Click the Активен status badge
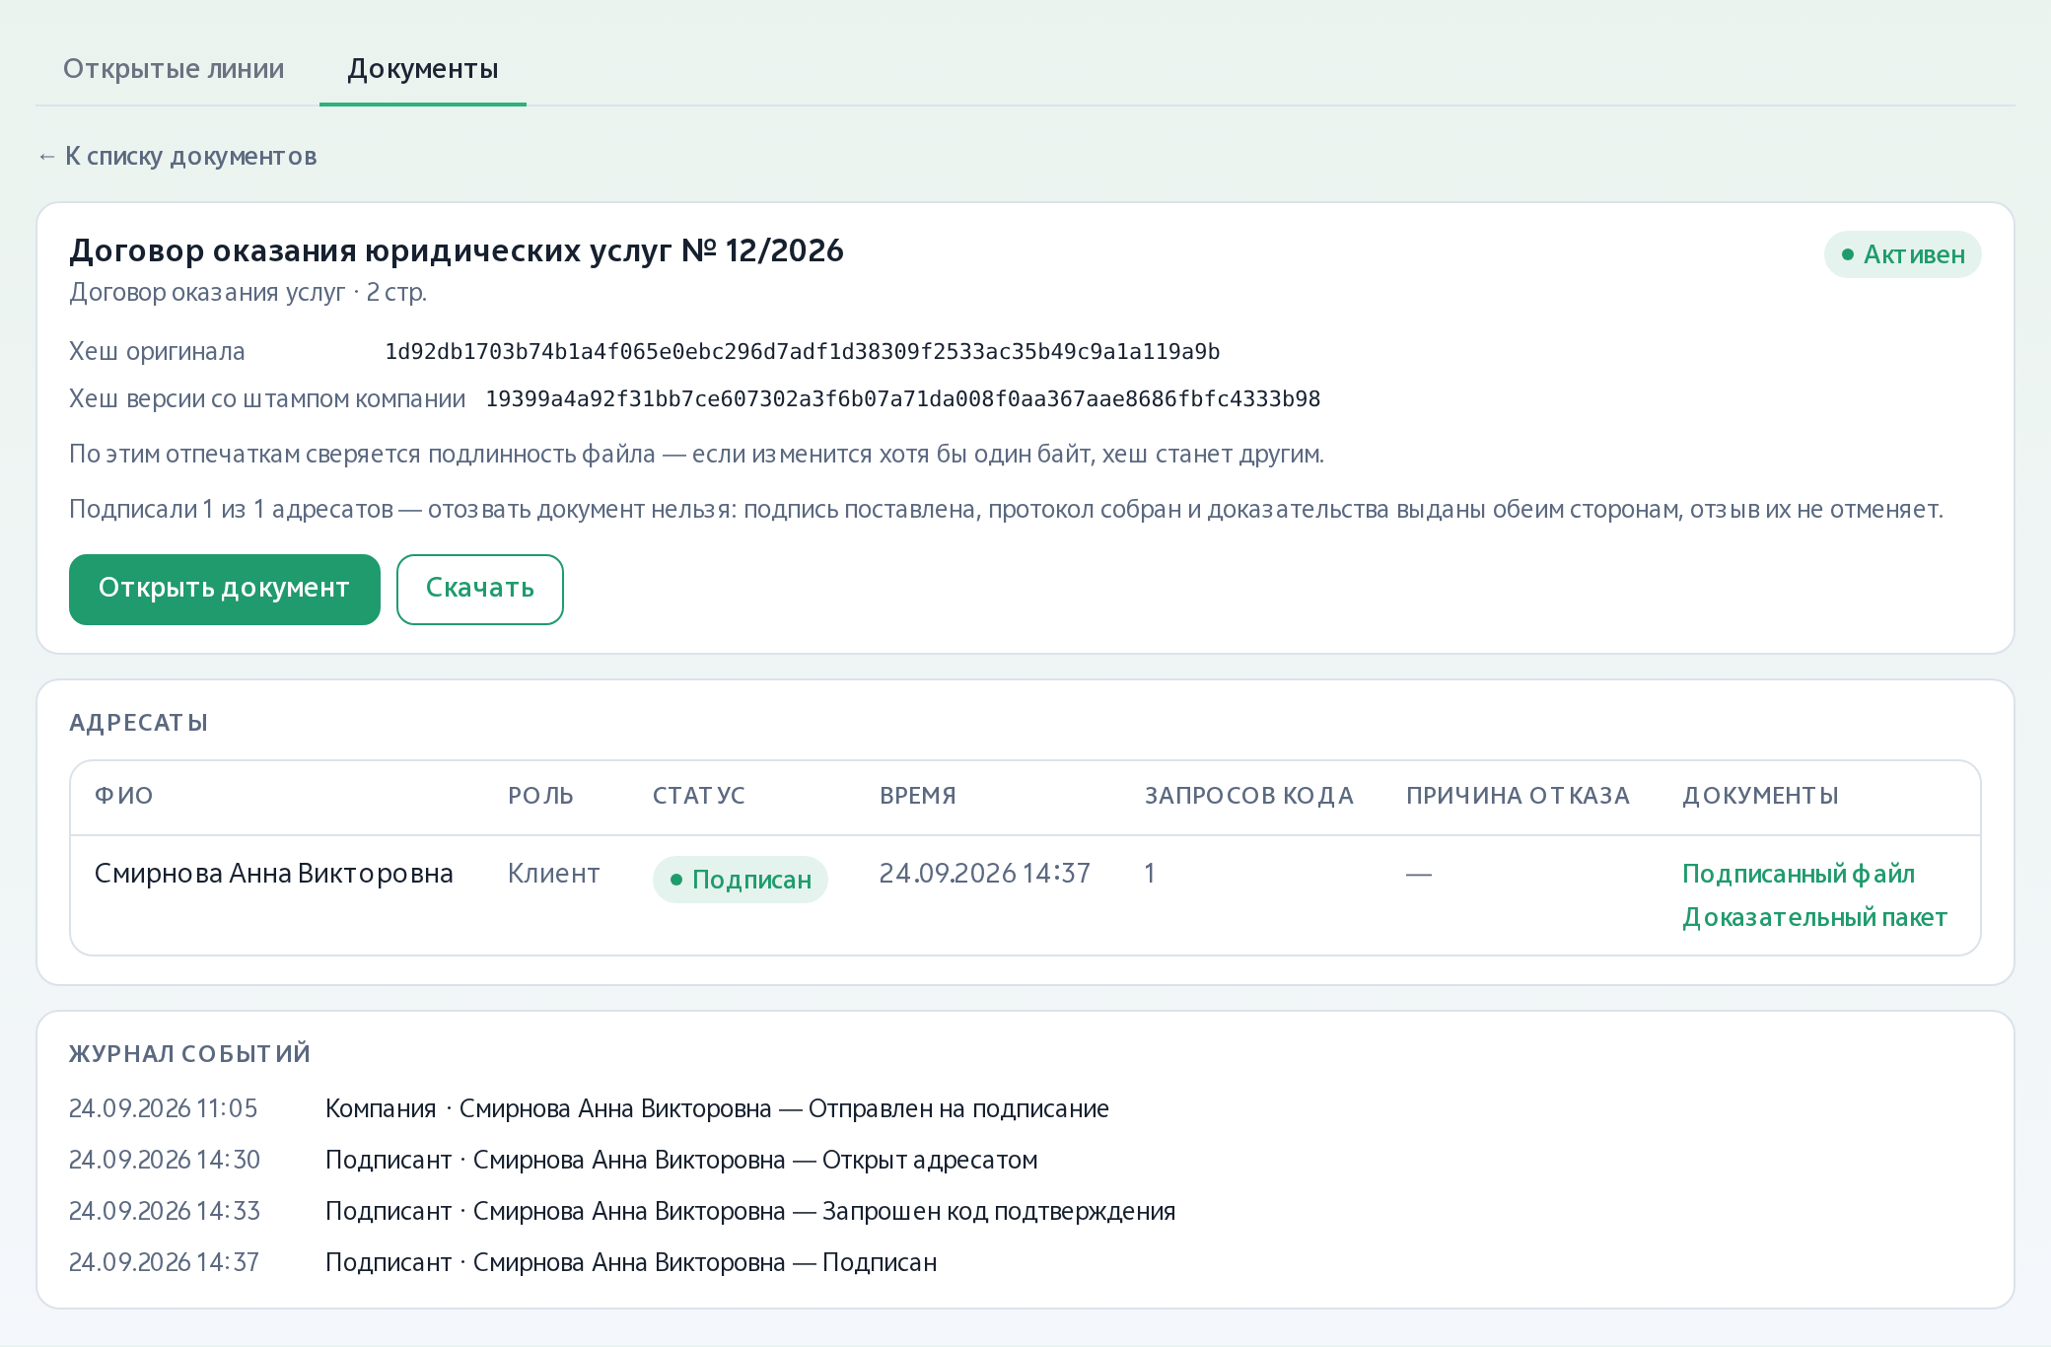This screenshot has width=2051, height=1347. click(1902, 254)
